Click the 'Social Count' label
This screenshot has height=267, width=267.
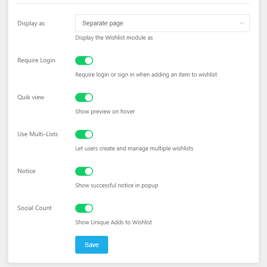(x=35, y=208)
